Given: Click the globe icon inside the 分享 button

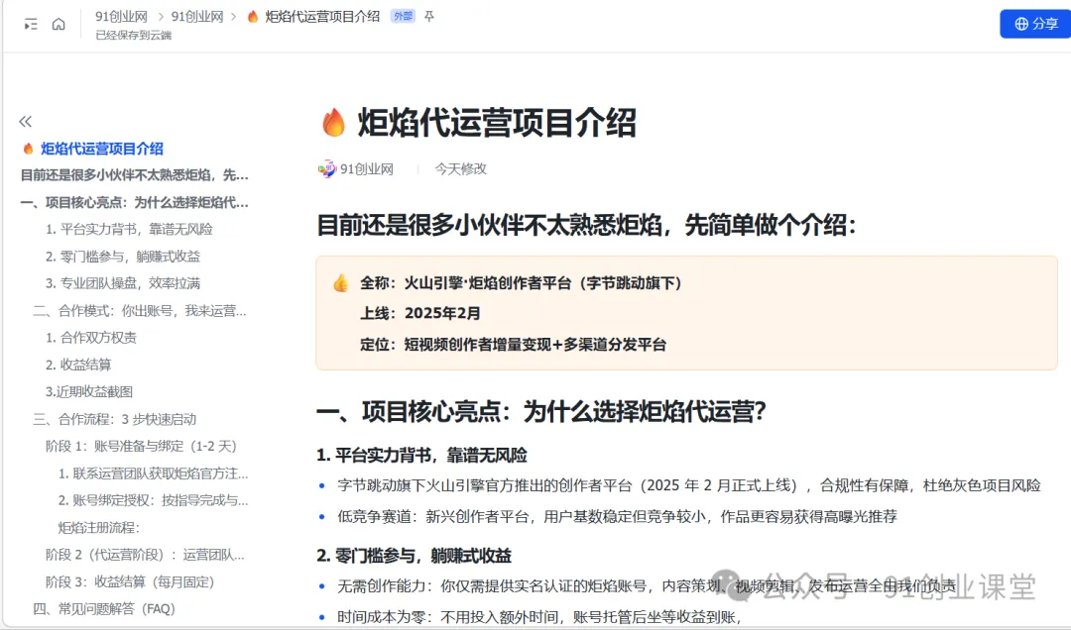Looking at the screenshot, I should click(x=1020, y=24).
